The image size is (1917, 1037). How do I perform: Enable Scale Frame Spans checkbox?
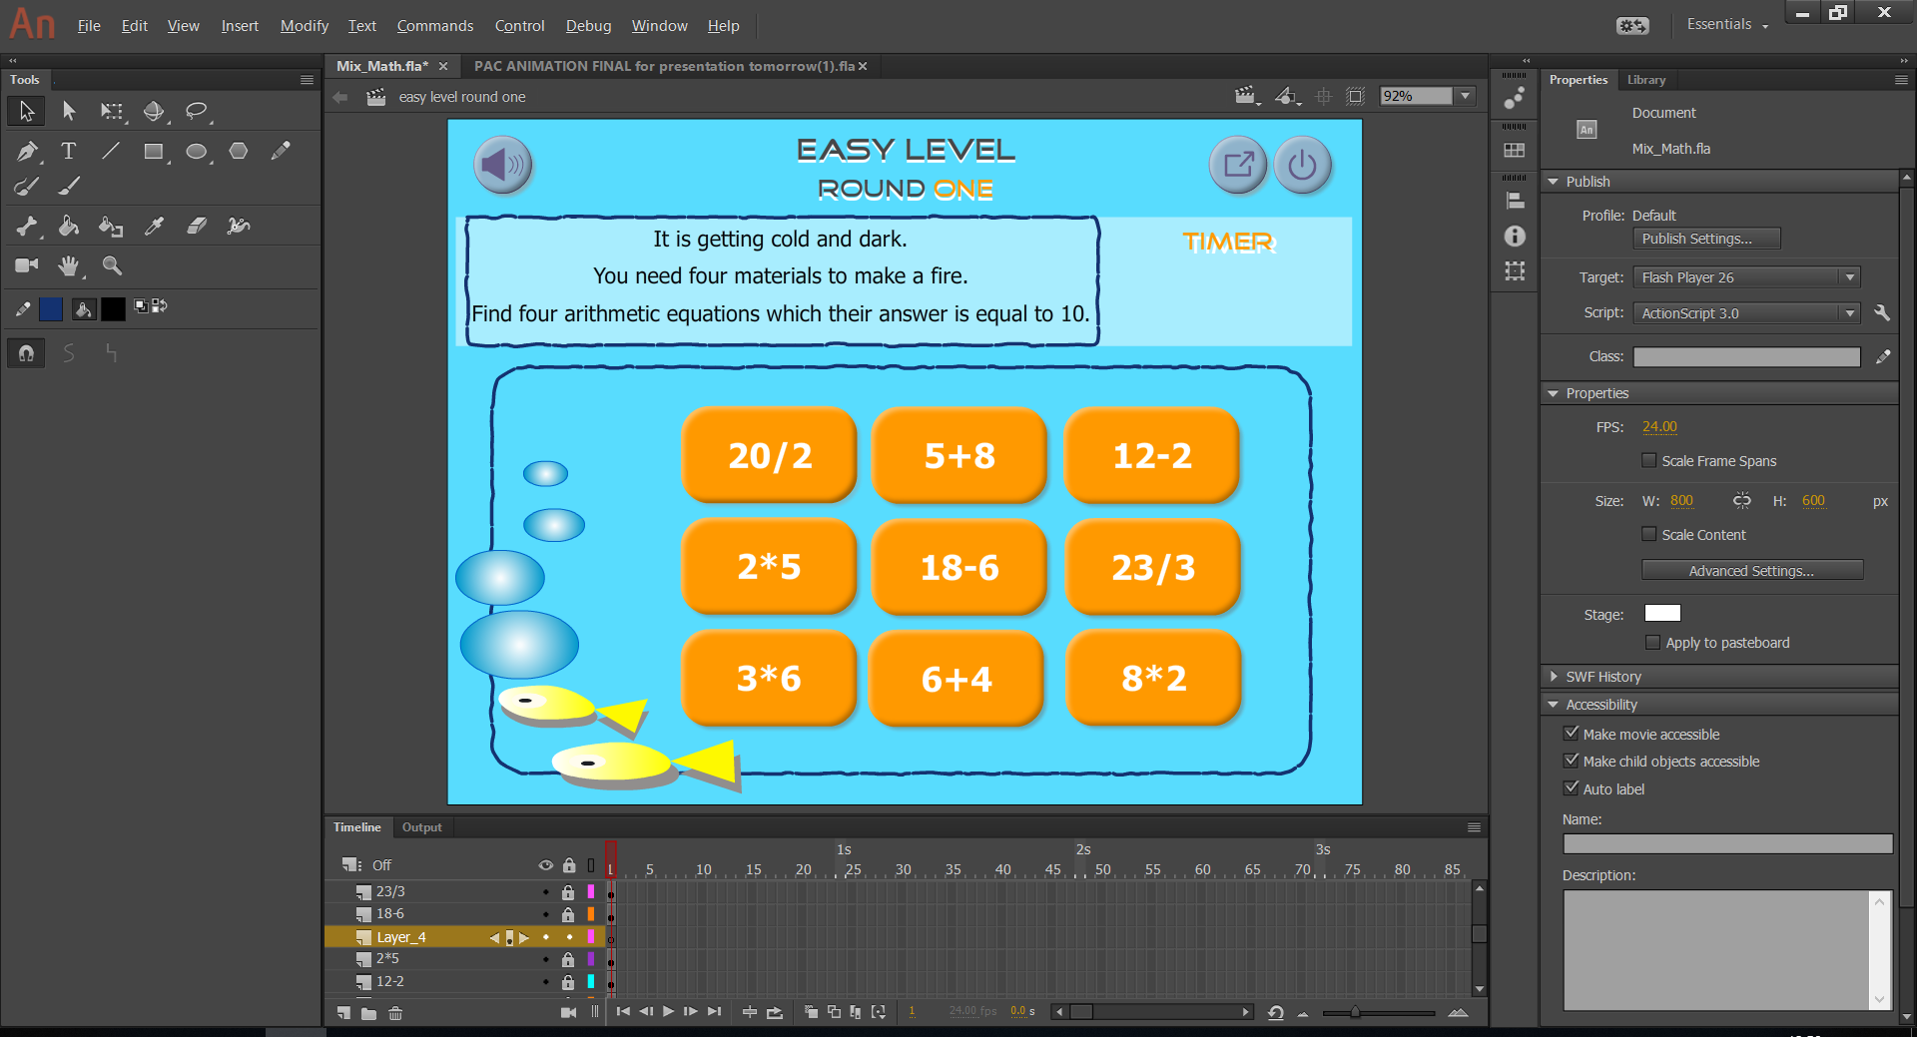coord(1649,460)
